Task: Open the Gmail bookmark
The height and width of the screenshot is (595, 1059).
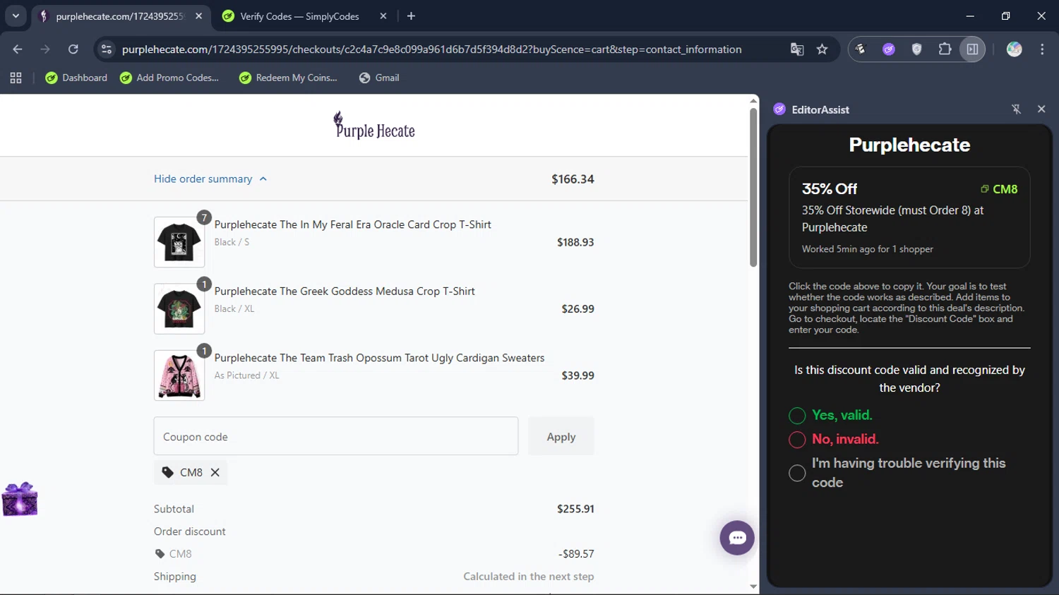Action: pyautogui.click(x=379, y=78)
